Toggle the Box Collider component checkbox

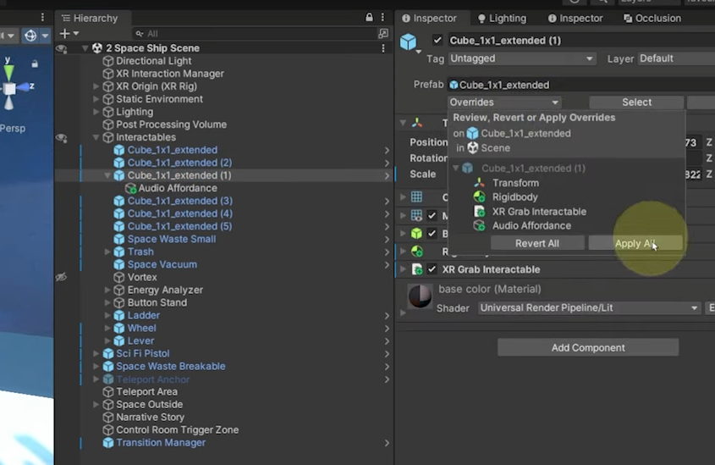432,233
